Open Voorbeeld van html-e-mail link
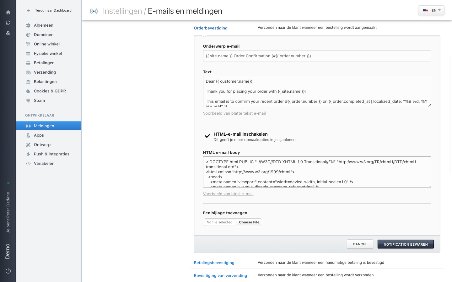The height and width of the screenshot is (282, 452). (x=228, y=194)
